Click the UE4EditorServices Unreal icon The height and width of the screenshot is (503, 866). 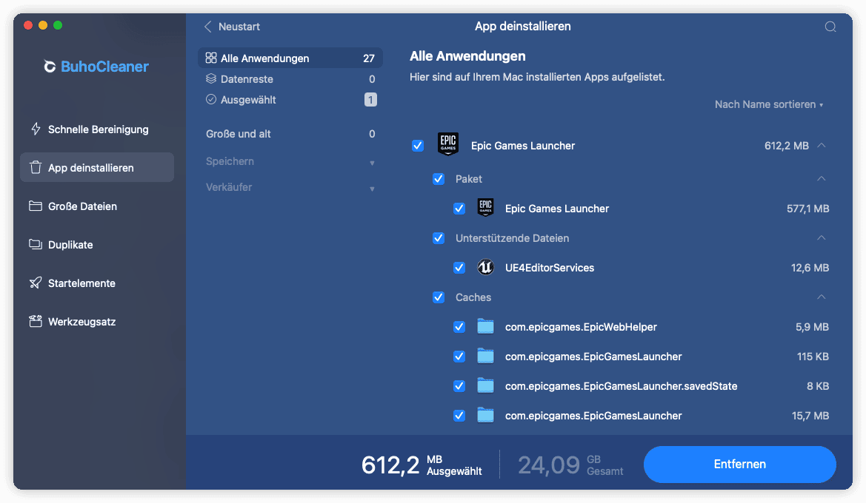pyautogui.click(x=485, y=268)
